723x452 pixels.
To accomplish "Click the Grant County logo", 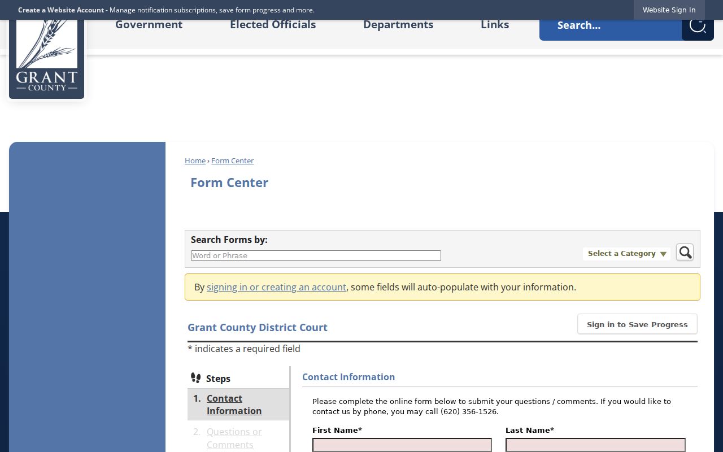I will [46, 59].
